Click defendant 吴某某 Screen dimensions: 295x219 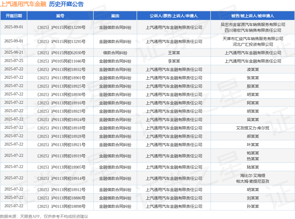(x=253, y=120)
